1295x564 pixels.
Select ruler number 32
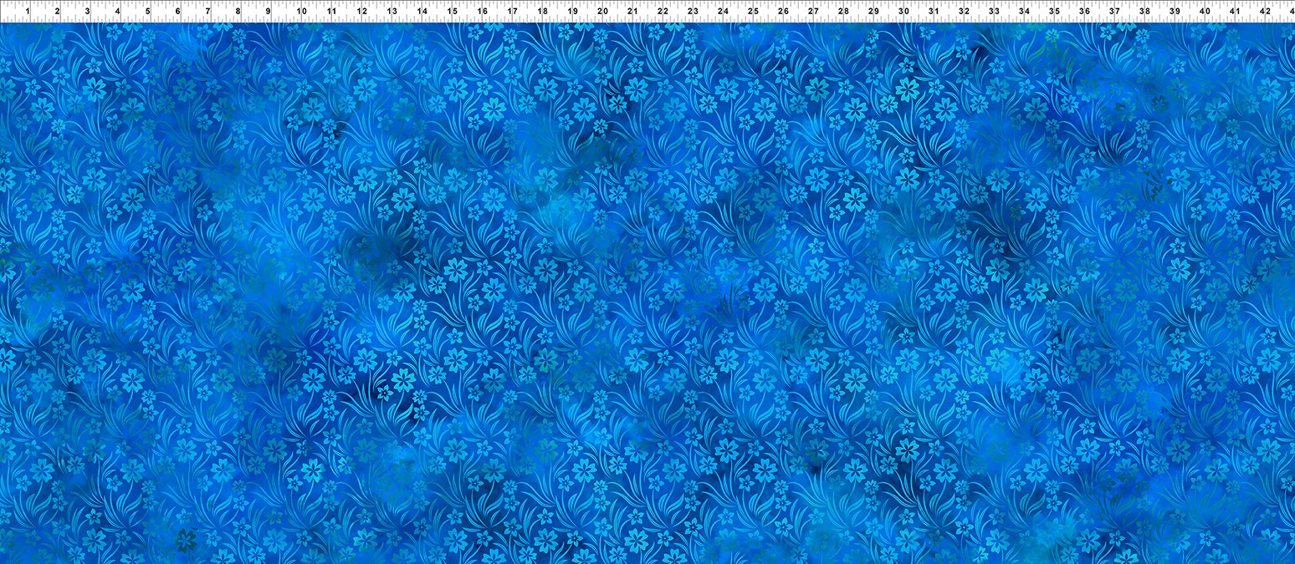964,12
